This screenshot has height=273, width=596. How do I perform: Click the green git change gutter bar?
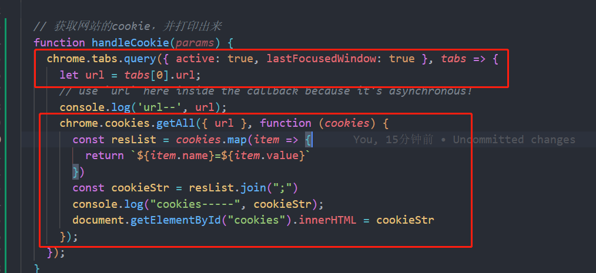coord(5,144)
